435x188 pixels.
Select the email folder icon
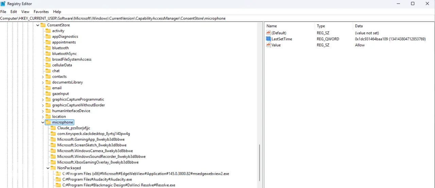point(48,88)
